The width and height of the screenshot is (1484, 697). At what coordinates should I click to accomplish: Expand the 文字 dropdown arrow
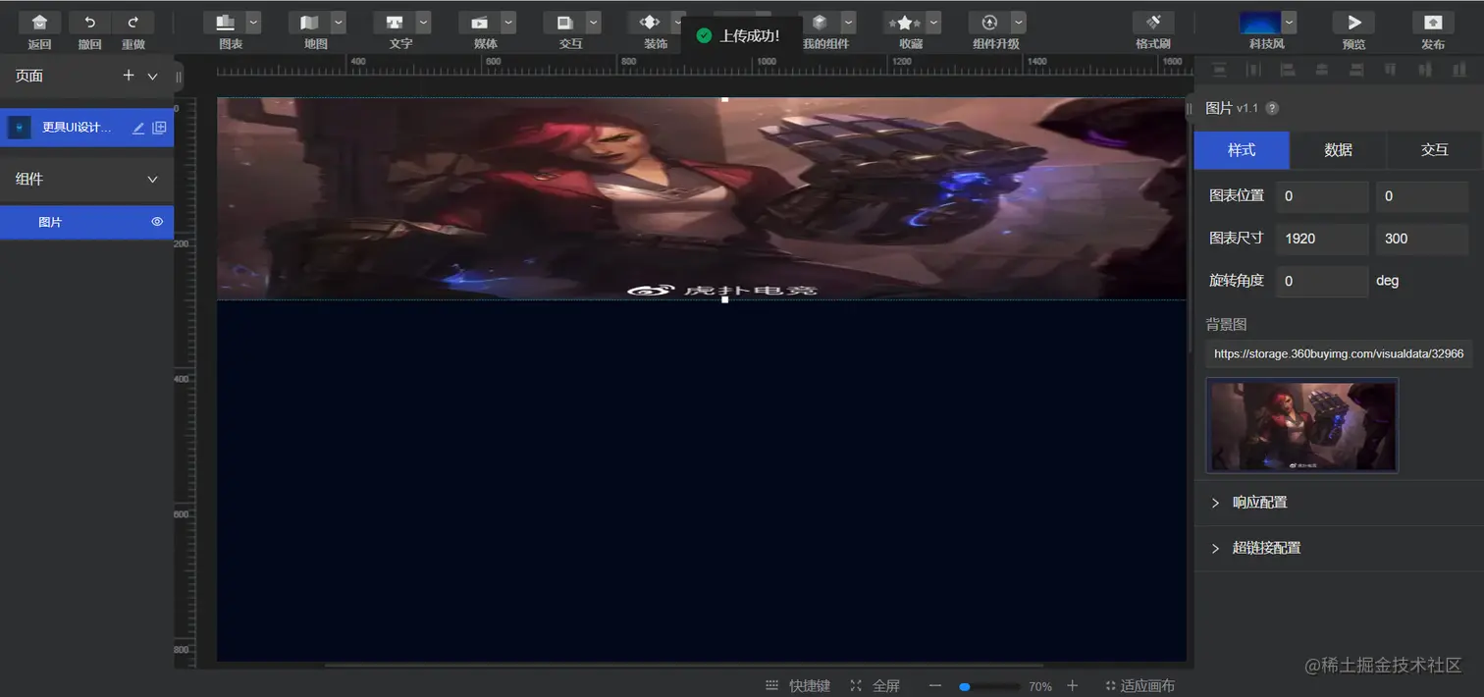[x=424, y=23]
